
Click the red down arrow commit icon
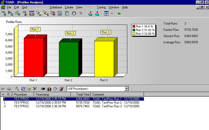(x=90, y=13)
